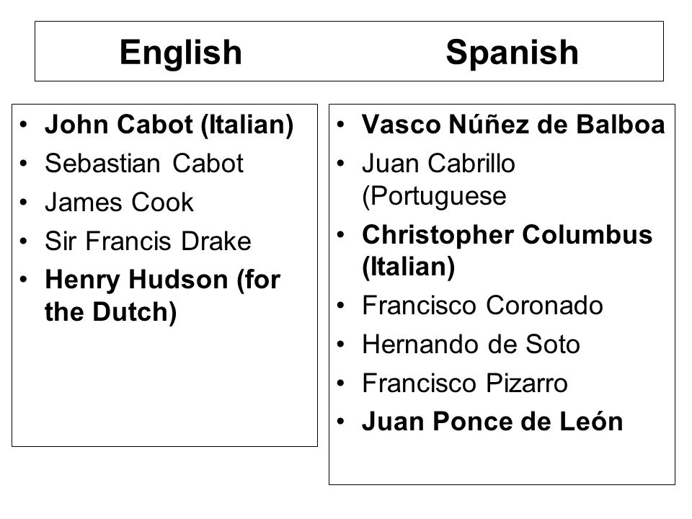Click the James Cook list item
Screen dimensions: 692x519
point(119,202)
